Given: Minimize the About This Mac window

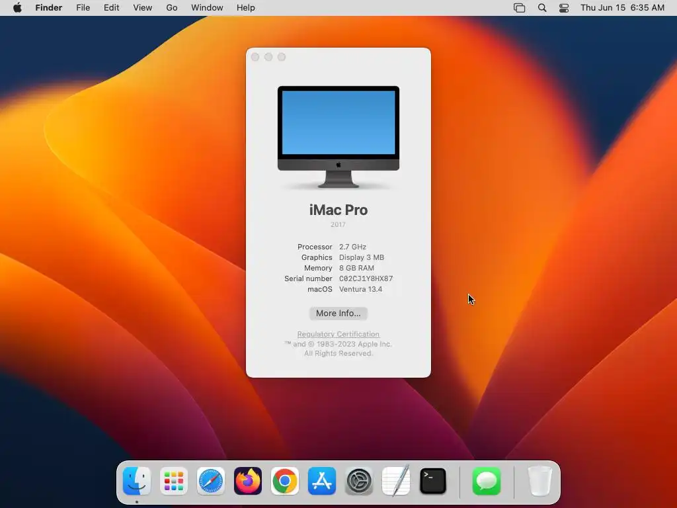Looking at the screenshot, I should tap(268, 57).
